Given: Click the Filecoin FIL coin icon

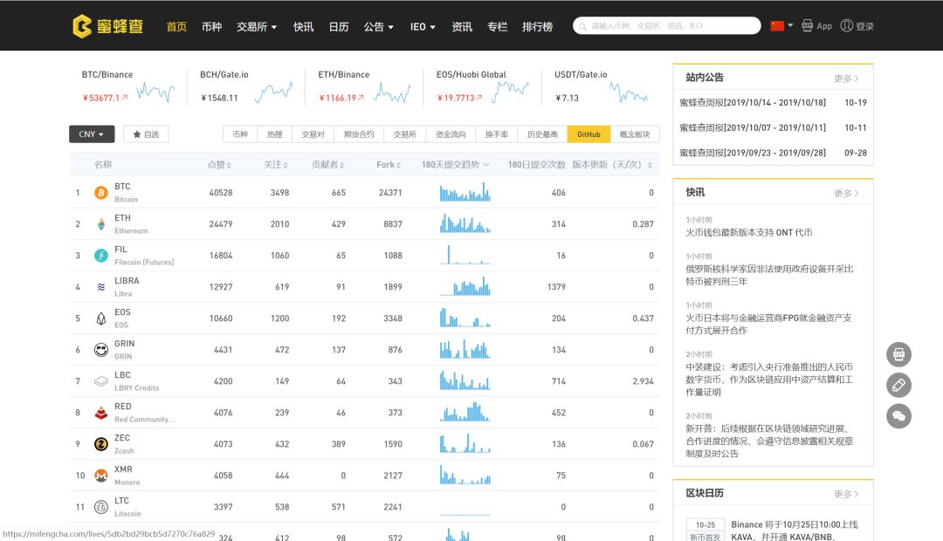Looking at the screenshot, I should (101, 256).
